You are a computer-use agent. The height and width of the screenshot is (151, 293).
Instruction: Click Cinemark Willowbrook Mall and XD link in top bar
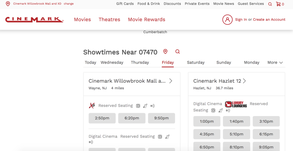coord(37,4)
